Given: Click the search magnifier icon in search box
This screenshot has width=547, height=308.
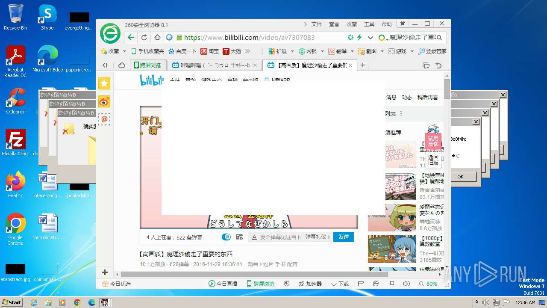Looking at the screenshot, I should click(x=440, y=37).
